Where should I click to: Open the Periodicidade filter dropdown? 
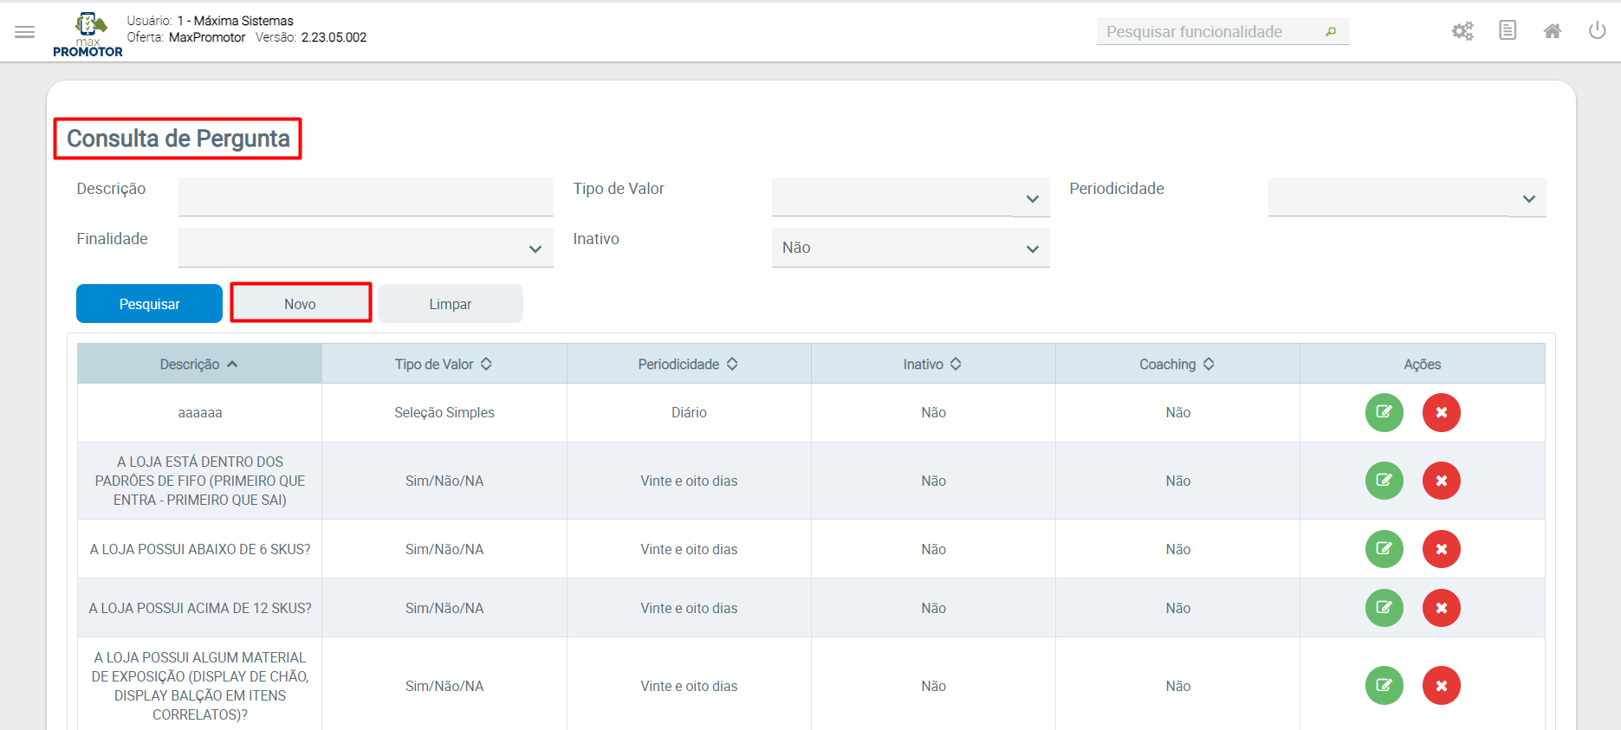pyautogui.click(x=1406, y=198)
